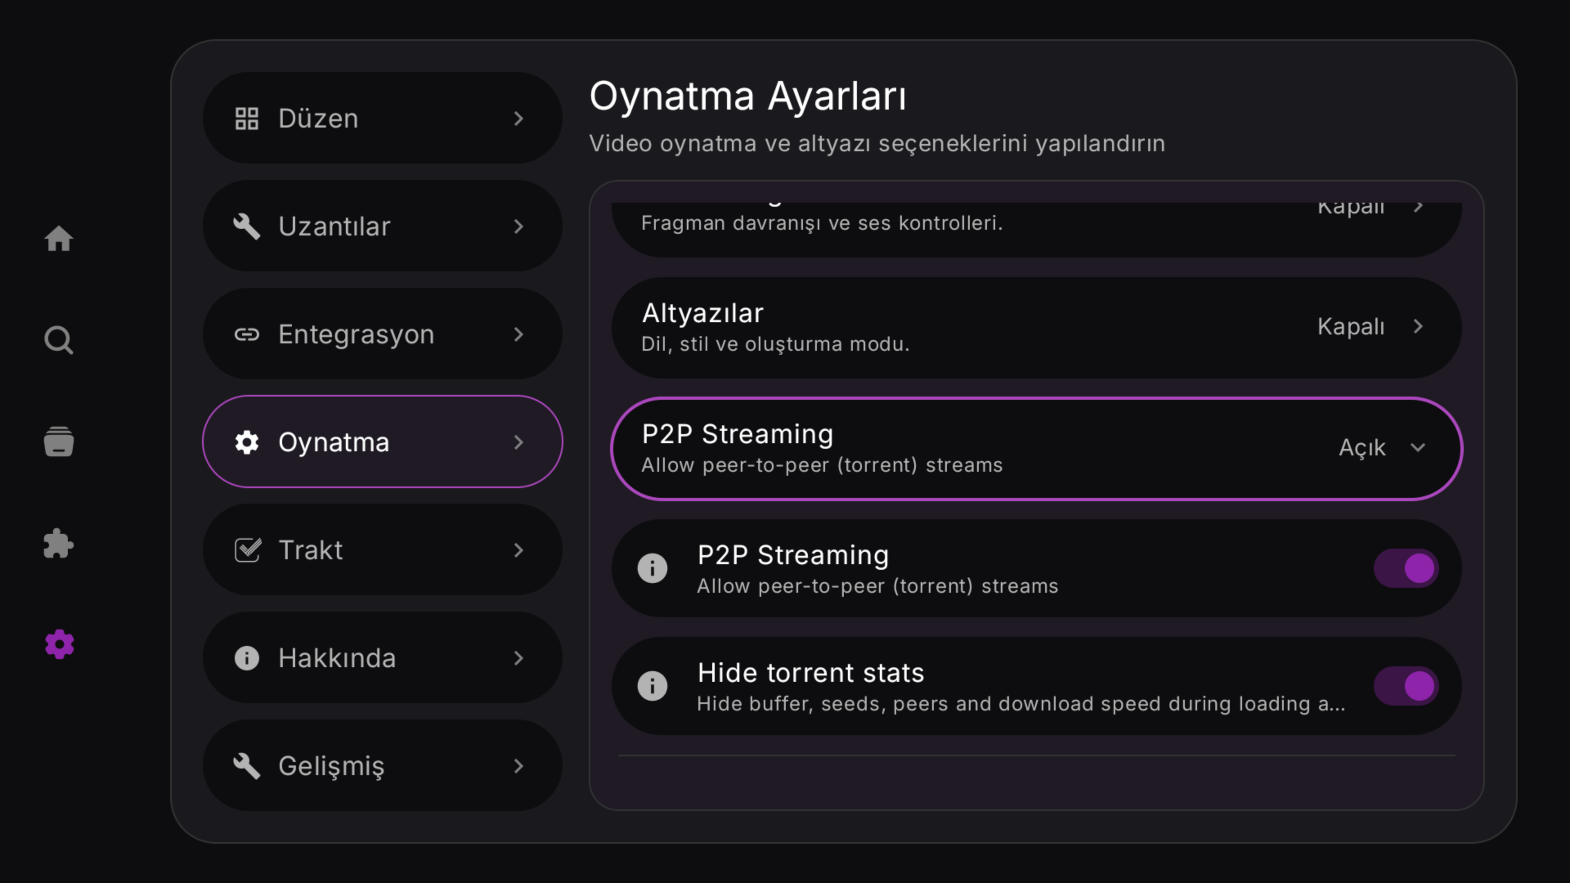Expand Altyazılar row with Kapalı chevron
Image resolution: width=1570 pixels, height=883 pixels.
click(x=1417, y=327)
